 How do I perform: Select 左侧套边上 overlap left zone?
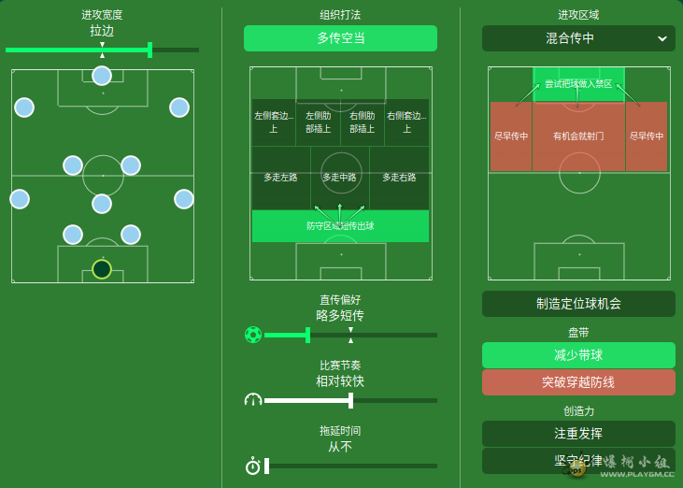[x=274, y=122]
